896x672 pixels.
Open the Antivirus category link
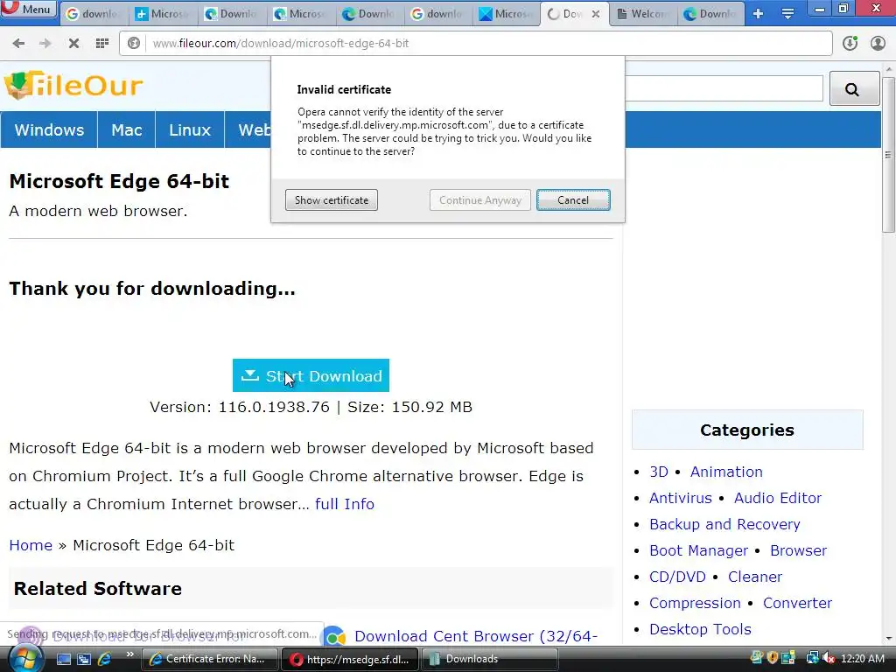click(681, 498)
